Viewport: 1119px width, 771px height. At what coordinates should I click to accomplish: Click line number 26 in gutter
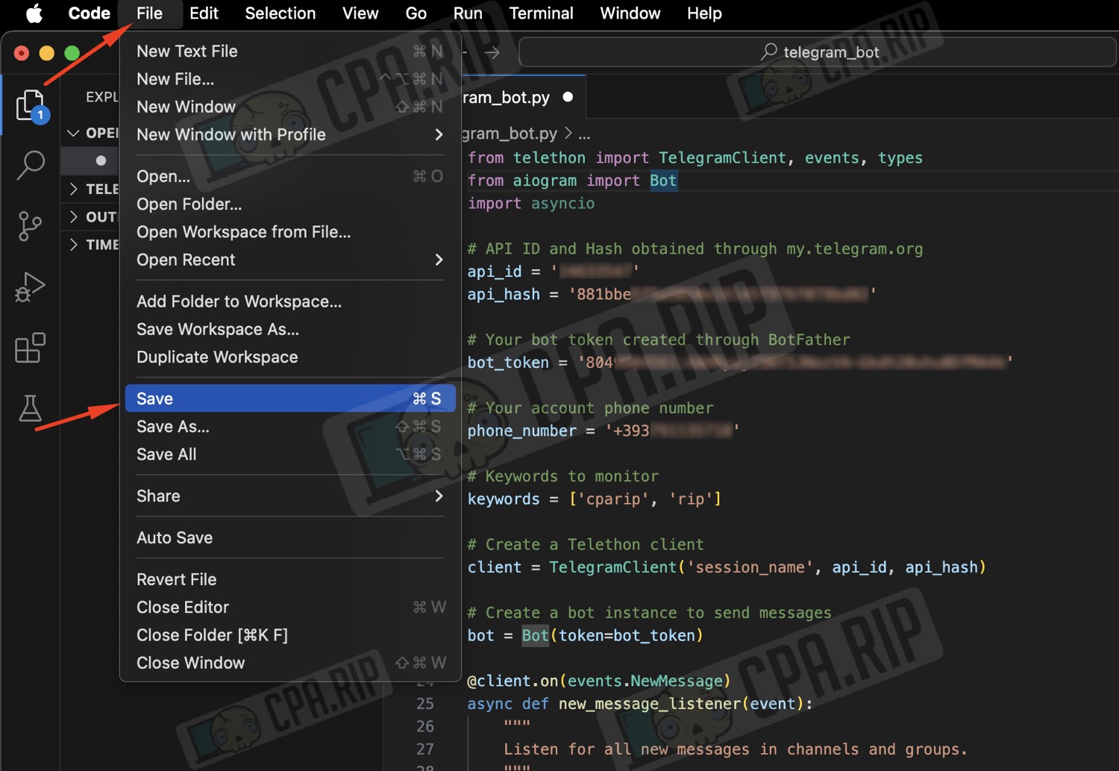[425, 726]
